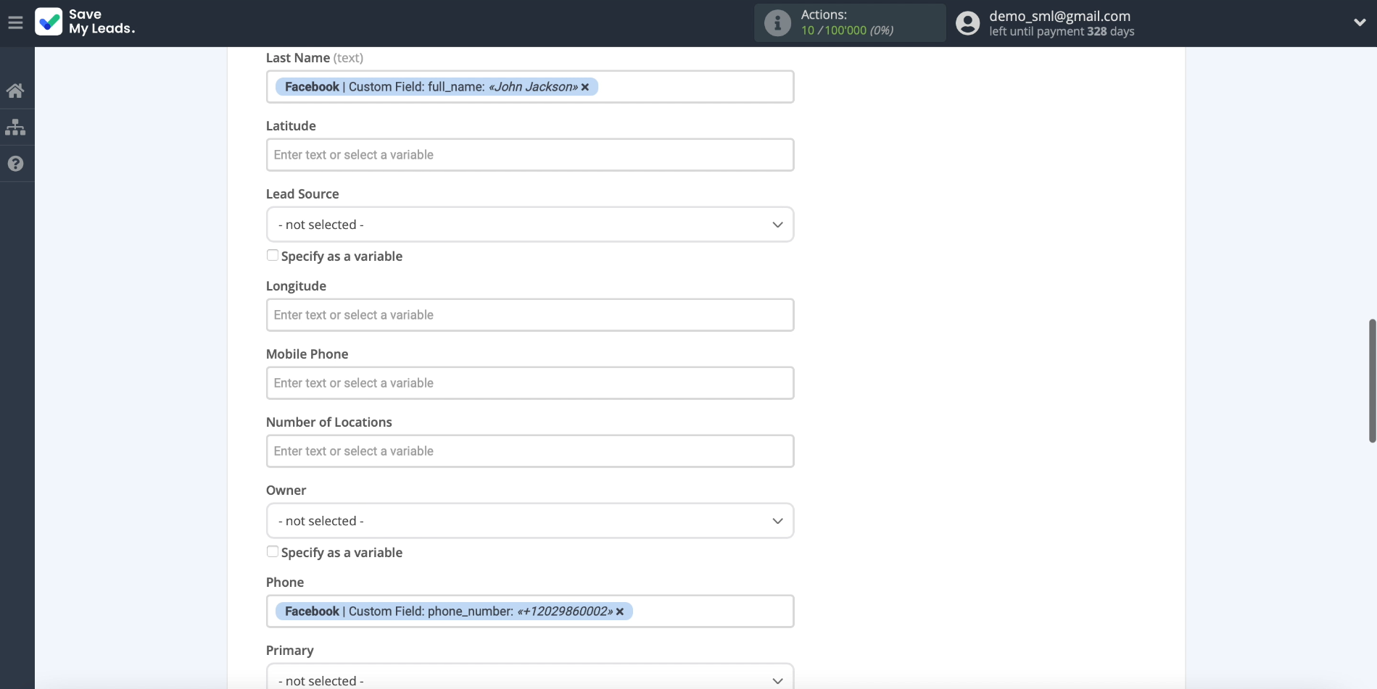This screenshot has height=689, width=1377.
Task: Expand the Owner dropdown
Action: pos(529,521)
